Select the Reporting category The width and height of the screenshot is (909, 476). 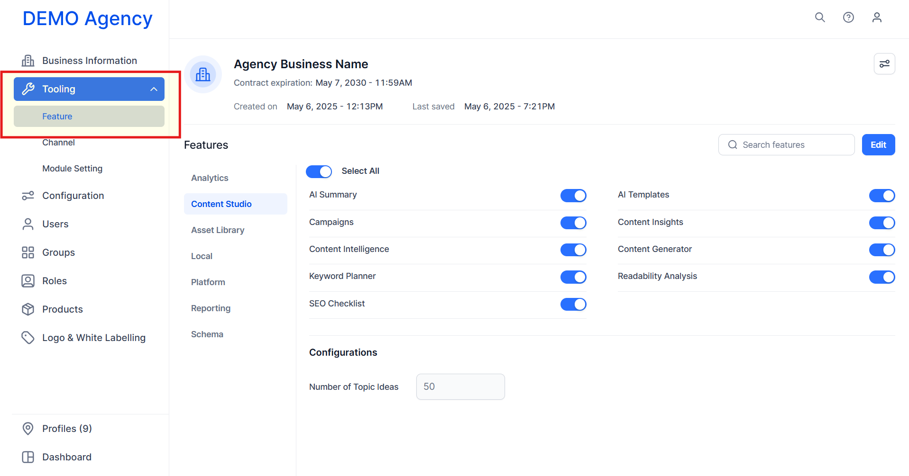tap(211, 308)
